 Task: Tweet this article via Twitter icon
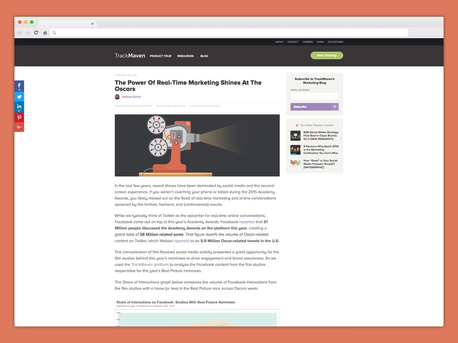click(x=19, y=97)
